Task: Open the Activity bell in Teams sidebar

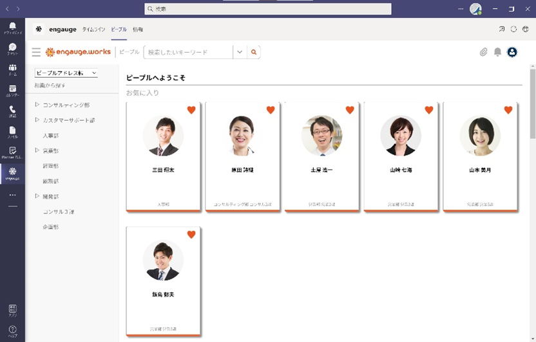Action: [12, 28]
